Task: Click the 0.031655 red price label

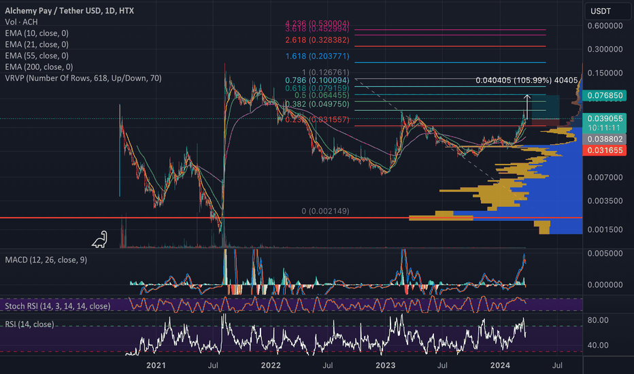Action: pos(605,150)
